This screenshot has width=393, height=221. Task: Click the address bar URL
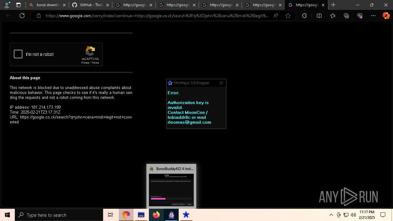[157, 16]
